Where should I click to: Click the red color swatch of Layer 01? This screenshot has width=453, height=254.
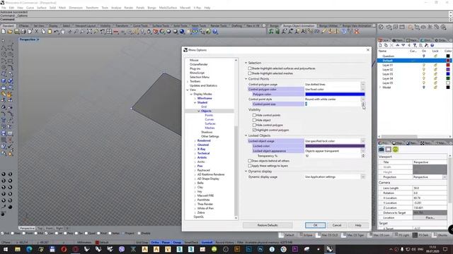tap(448, 65)
